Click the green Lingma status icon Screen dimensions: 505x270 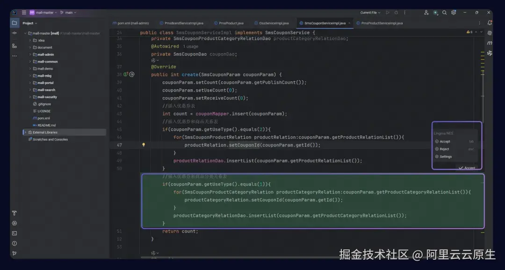point(435,13)
